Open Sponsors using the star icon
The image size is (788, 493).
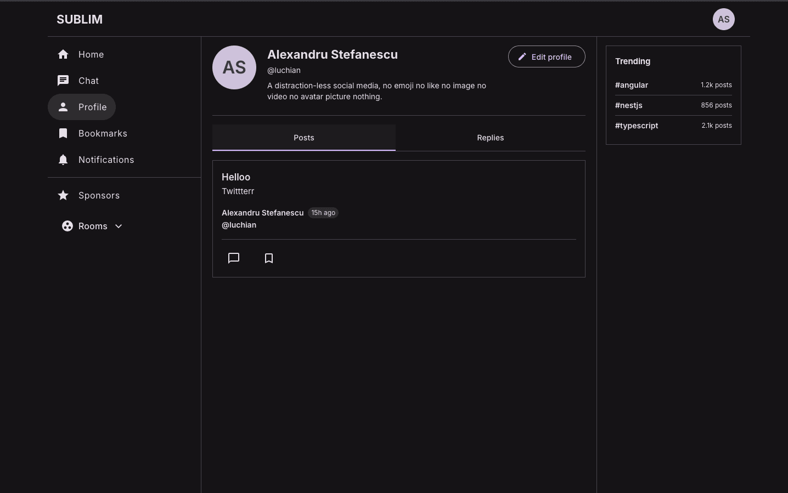pyautogui.click(x=63, y=195)
